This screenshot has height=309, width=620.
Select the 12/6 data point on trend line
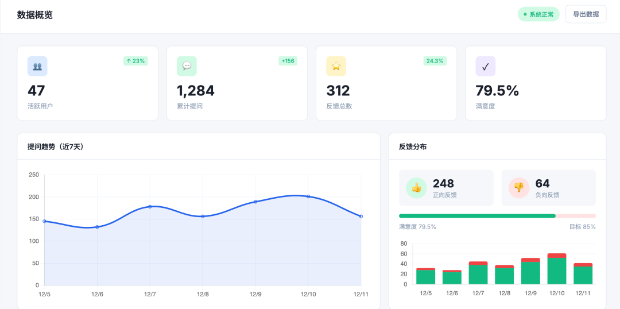click(x=97, y=227)
